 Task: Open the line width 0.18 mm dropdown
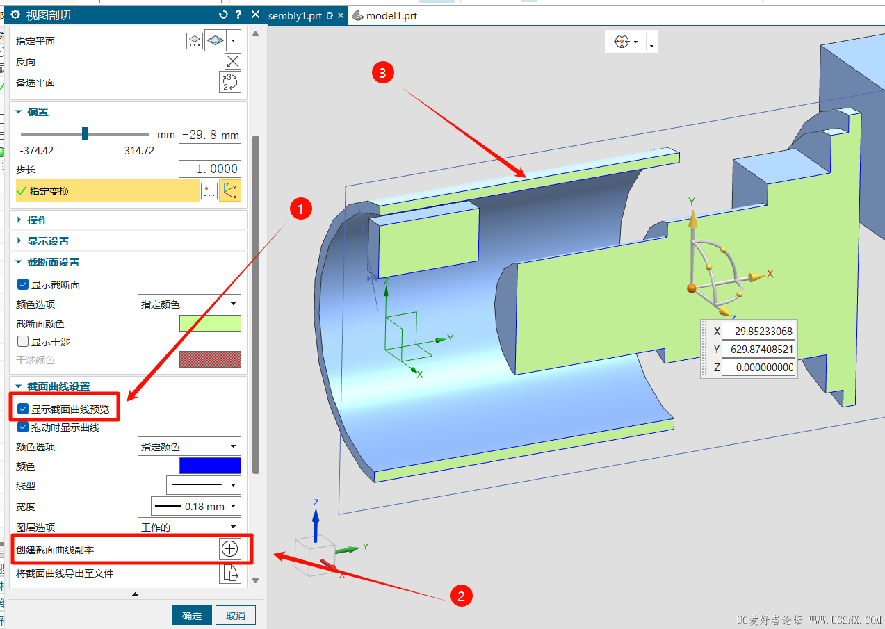point(195,506)
